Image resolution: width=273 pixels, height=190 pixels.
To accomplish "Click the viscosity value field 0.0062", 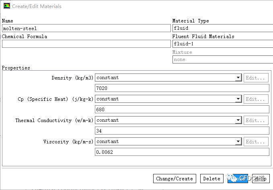I will click(182, 152).
